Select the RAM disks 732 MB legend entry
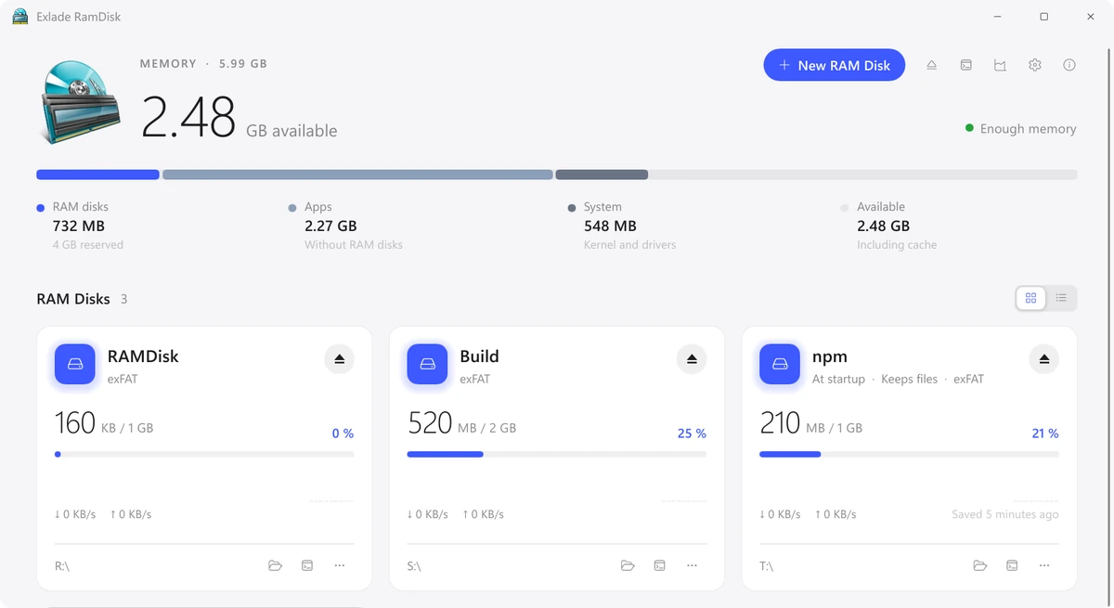Image resolution: width=1114 pixels, height=608 pixels. click(x=80, y=226)
